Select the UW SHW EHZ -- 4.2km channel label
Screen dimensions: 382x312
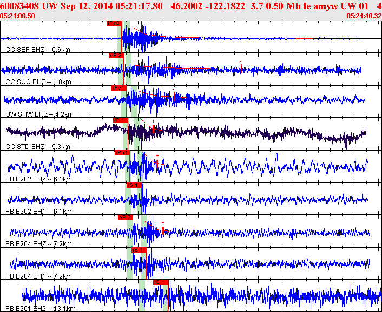[x=39, y=114]
